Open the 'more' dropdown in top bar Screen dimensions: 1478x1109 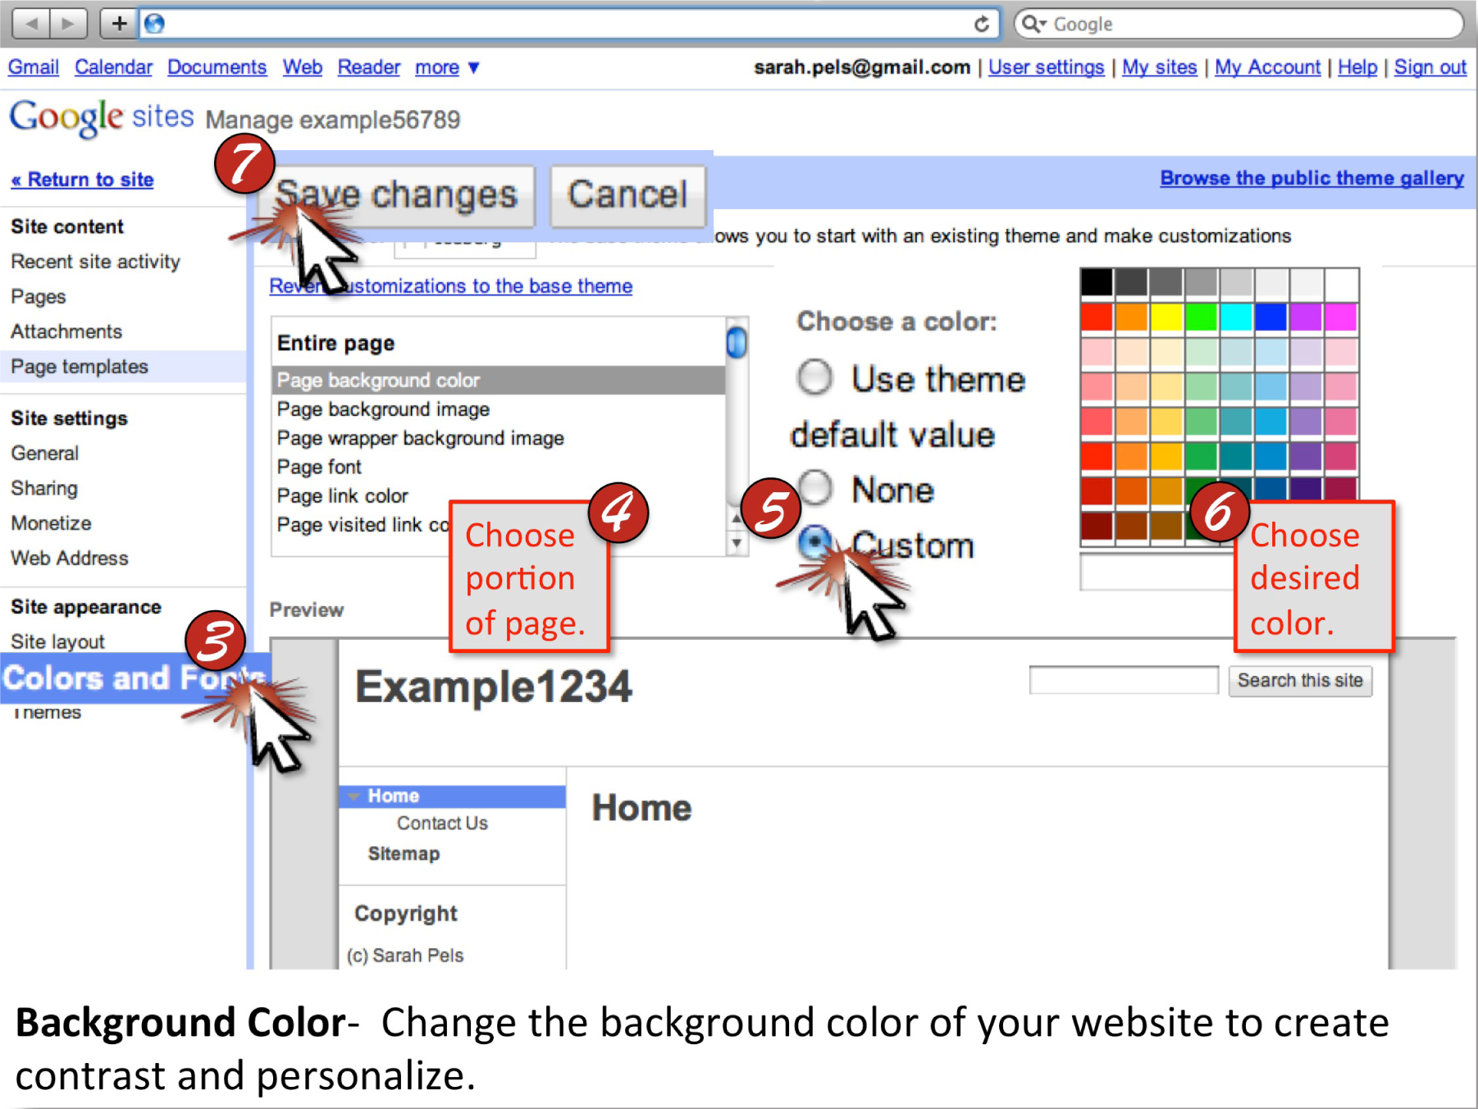coord(447,67)
